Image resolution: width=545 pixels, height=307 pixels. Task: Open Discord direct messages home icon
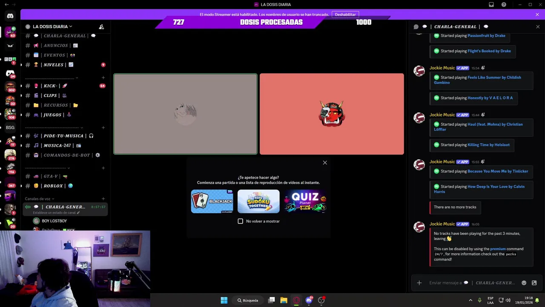tap(10, 16)
